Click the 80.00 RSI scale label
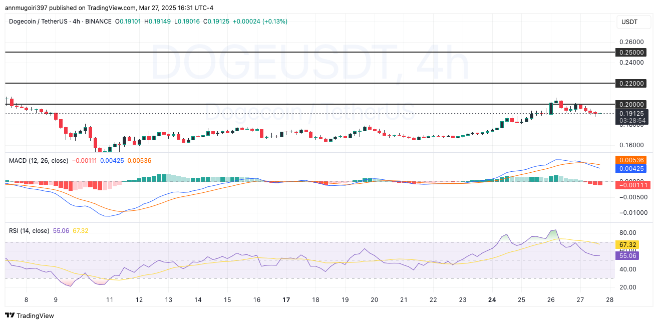Viewport: 658px width, 324px height. pyautogui.click(x=627, y=233)
